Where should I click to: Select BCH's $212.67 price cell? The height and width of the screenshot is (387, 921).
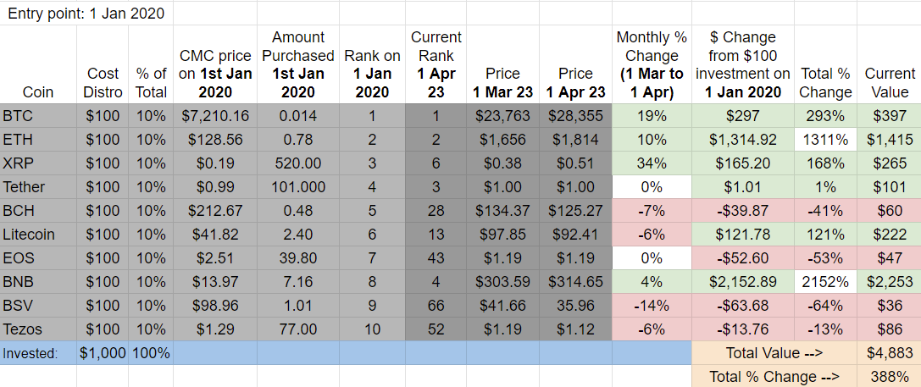coord(215,210)
